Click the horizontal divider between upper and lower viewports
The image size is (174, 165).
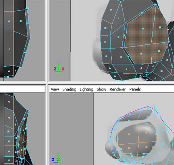pyautogui.click(x=87, y=83)
